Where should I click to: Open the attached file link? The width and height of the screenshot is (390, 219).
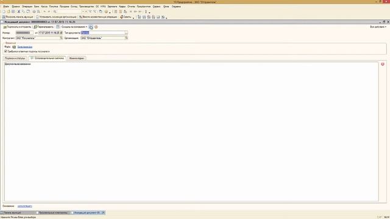(24, 47)
